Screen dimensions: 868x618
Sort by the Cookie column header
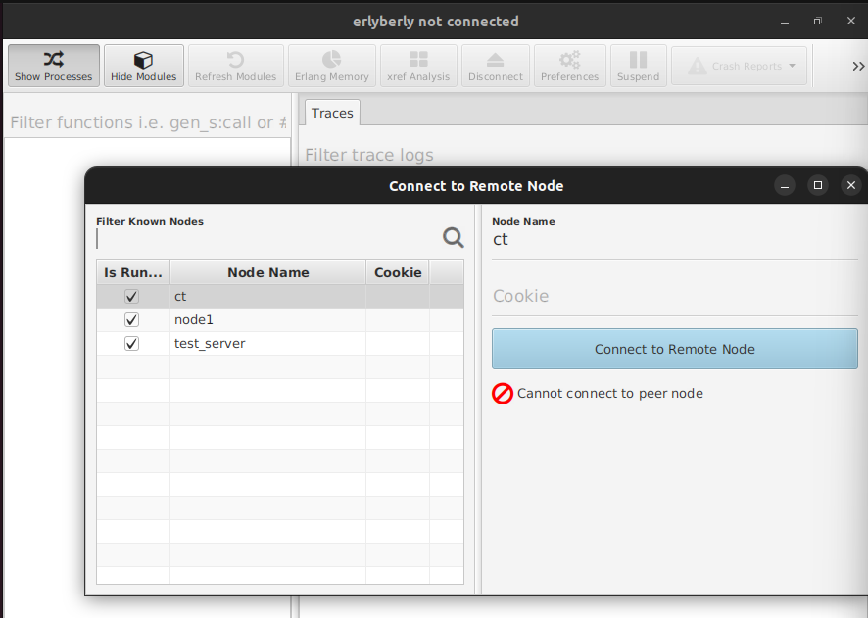[x=398, y=272]
